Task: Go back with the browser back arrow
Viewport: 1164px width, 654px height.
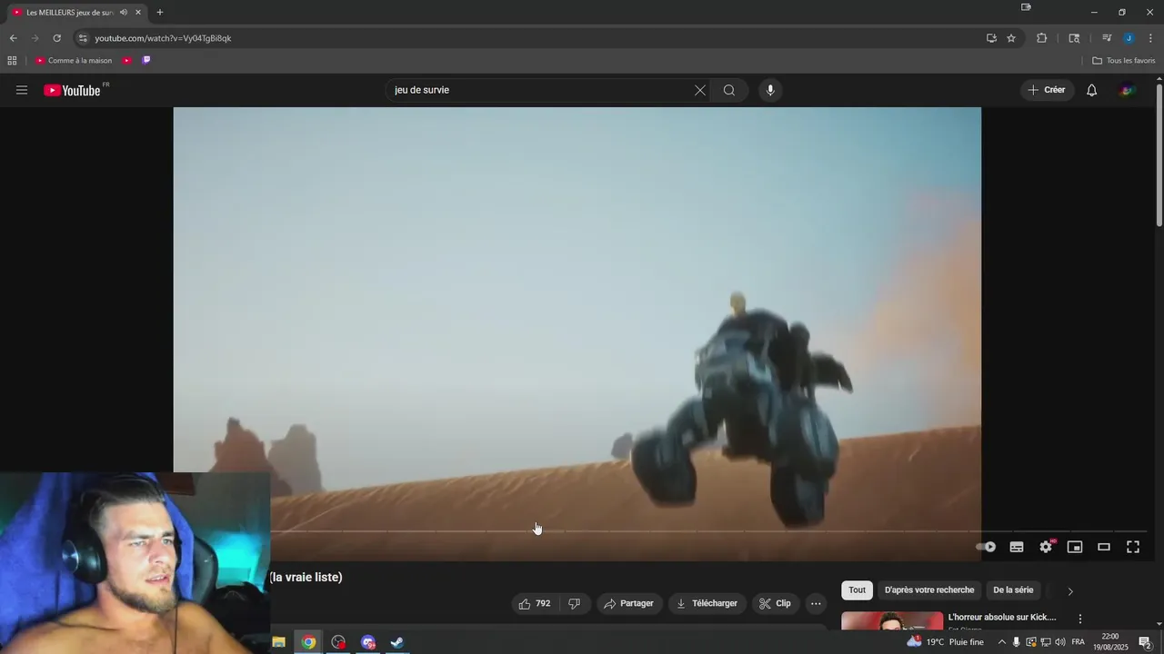Action: coord(13,38)
